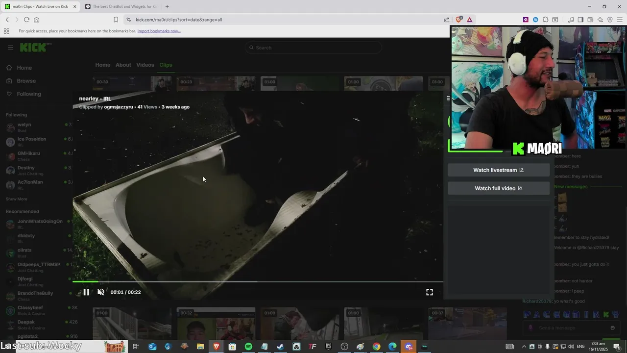627x353 pixels.
Task: Unmute the clip audio
Action: tap(101, 292)
